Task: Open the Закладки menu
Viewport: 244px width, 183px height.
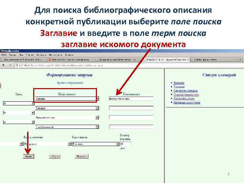Action: (x=41, y=55)
